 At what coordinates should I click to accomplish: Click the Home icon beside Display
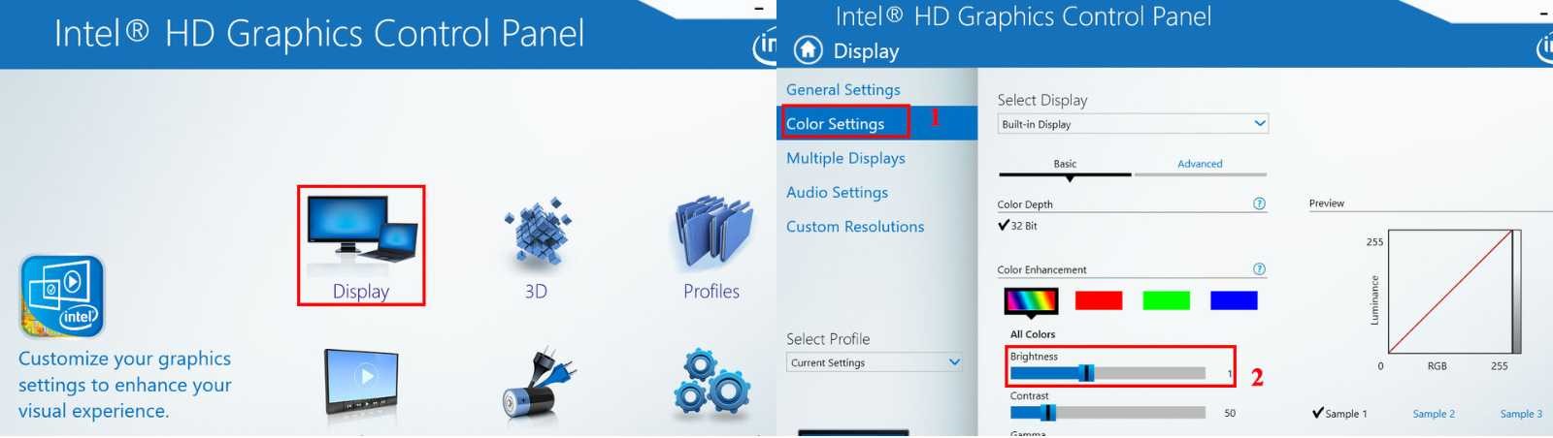[808, 49]
